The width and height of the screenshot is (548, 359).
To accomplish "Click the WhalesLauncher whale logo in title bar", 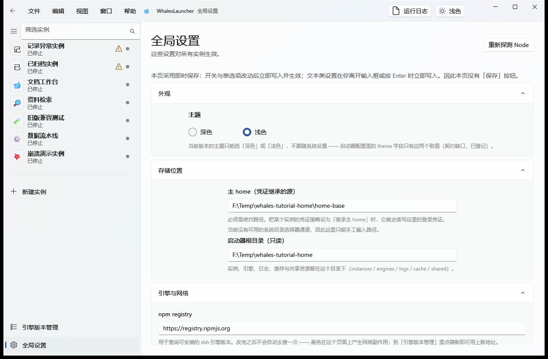I will click(146, 11).
